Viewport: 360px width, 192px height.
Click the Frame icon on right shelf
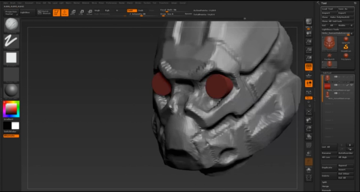pos(309,112)
